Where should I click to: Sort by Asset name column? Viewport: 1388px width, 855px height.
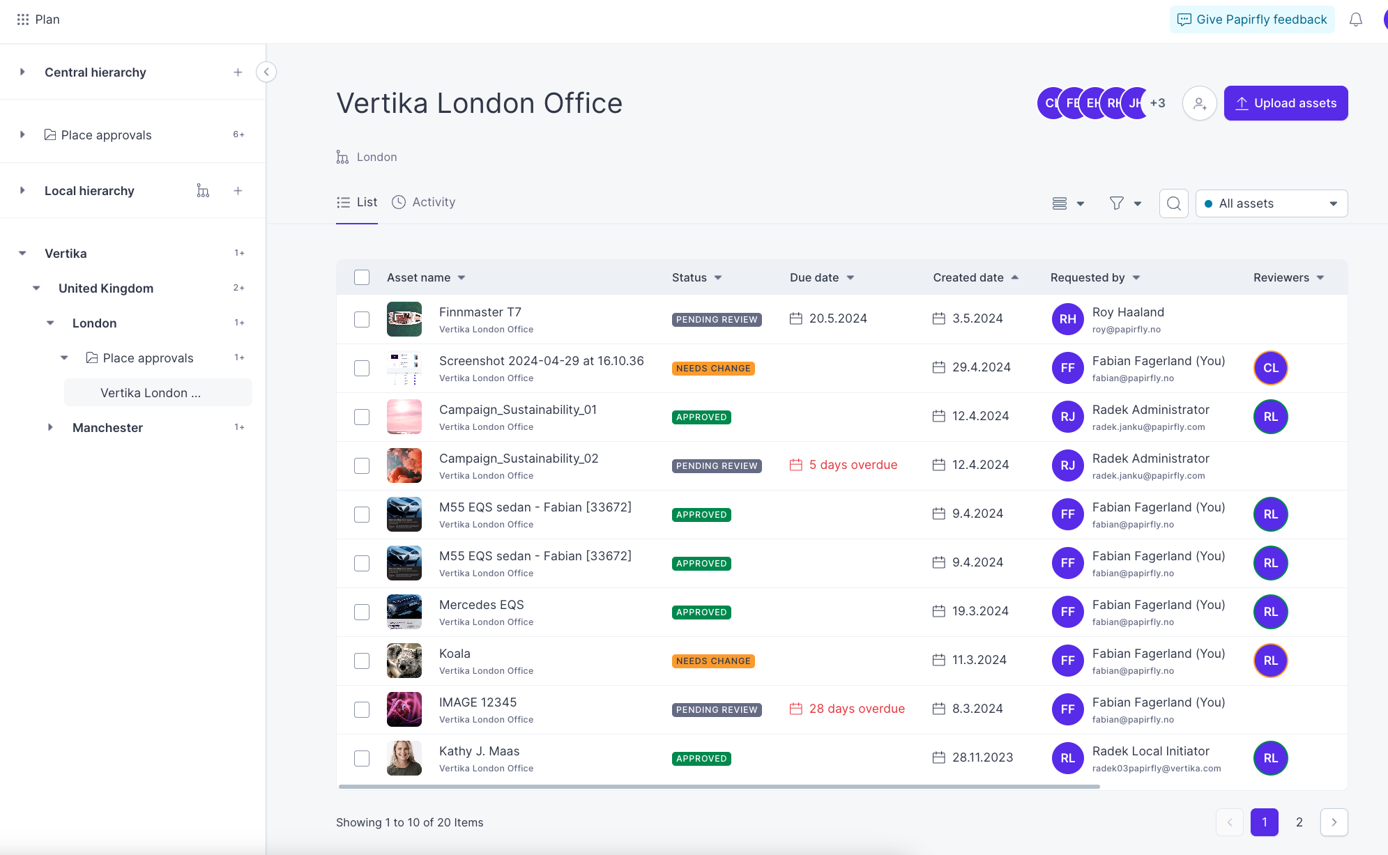tap(426, 277)
